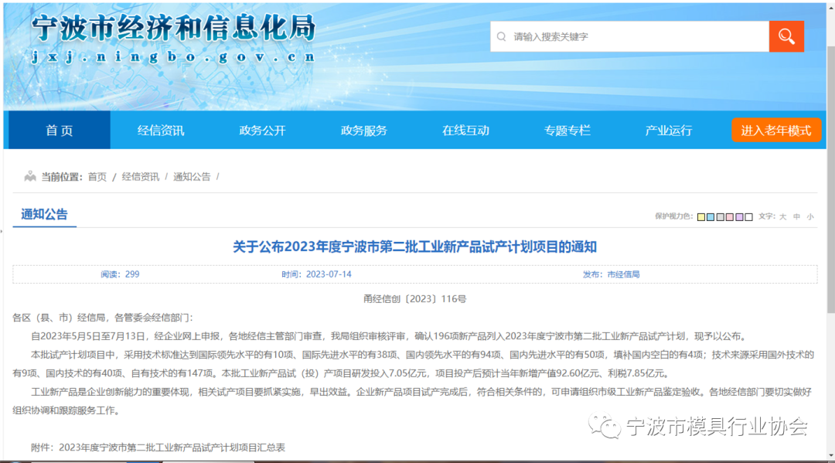Select the 中 (medium) font size option
This screenshot has height=463, width=835.
click(796, 216)
